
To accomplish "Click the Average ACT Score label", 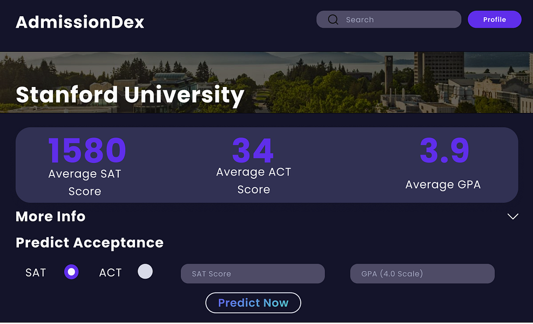I will pyautogui.click(x=254, y=180).
